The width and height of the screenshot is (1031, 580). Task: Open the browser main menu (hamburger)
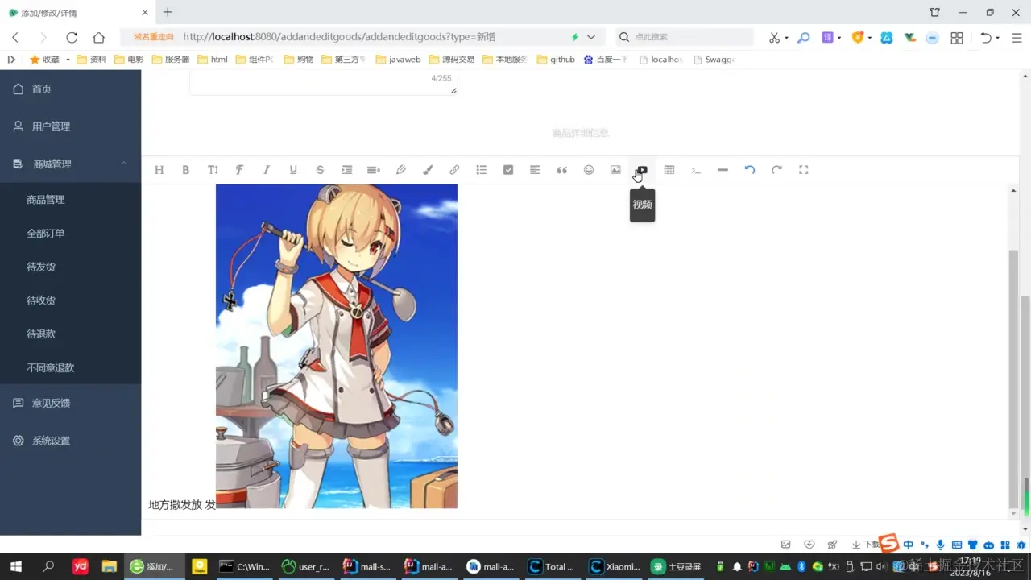pyautogui.click(x=1017, y=37)
